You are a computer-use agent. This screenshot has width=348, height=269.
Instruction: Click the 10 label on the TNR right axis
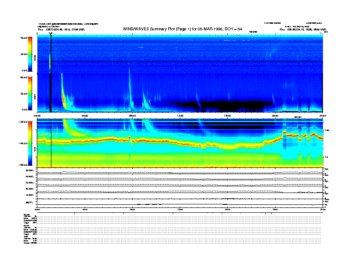326,157
